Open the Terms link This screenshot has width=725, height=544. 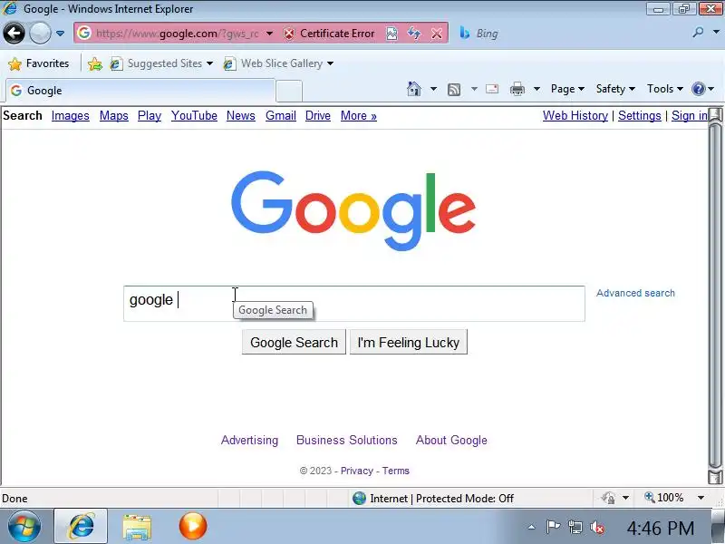coord(396,471)
